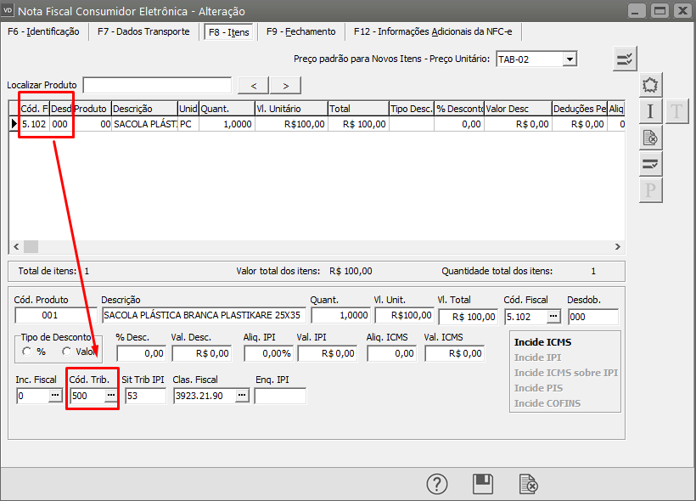
Task: Switch to F6 - Identificação tab
Action: click(43, 31)
